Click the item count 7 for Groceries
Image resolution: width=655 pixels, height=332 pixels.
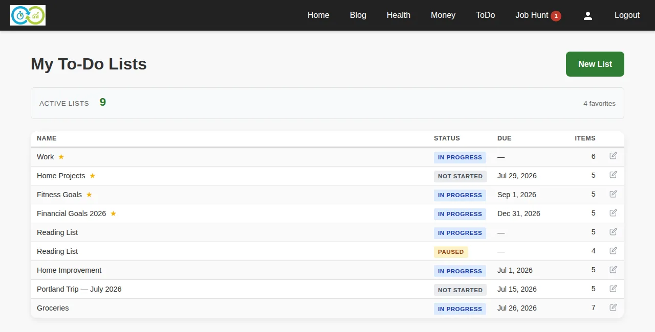coord(594,308)
